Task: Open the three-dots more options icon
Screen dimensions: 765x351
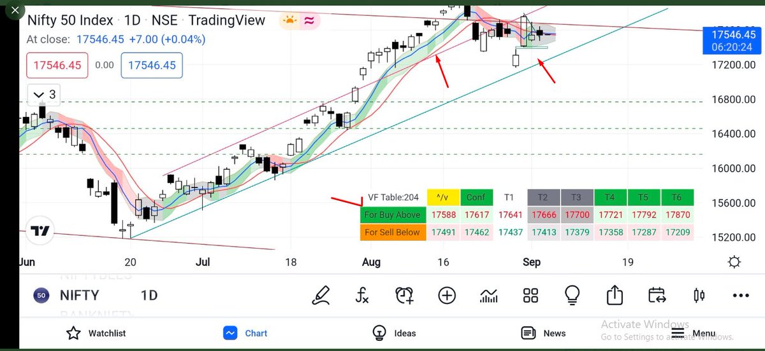Action: (x=741, y=296)
